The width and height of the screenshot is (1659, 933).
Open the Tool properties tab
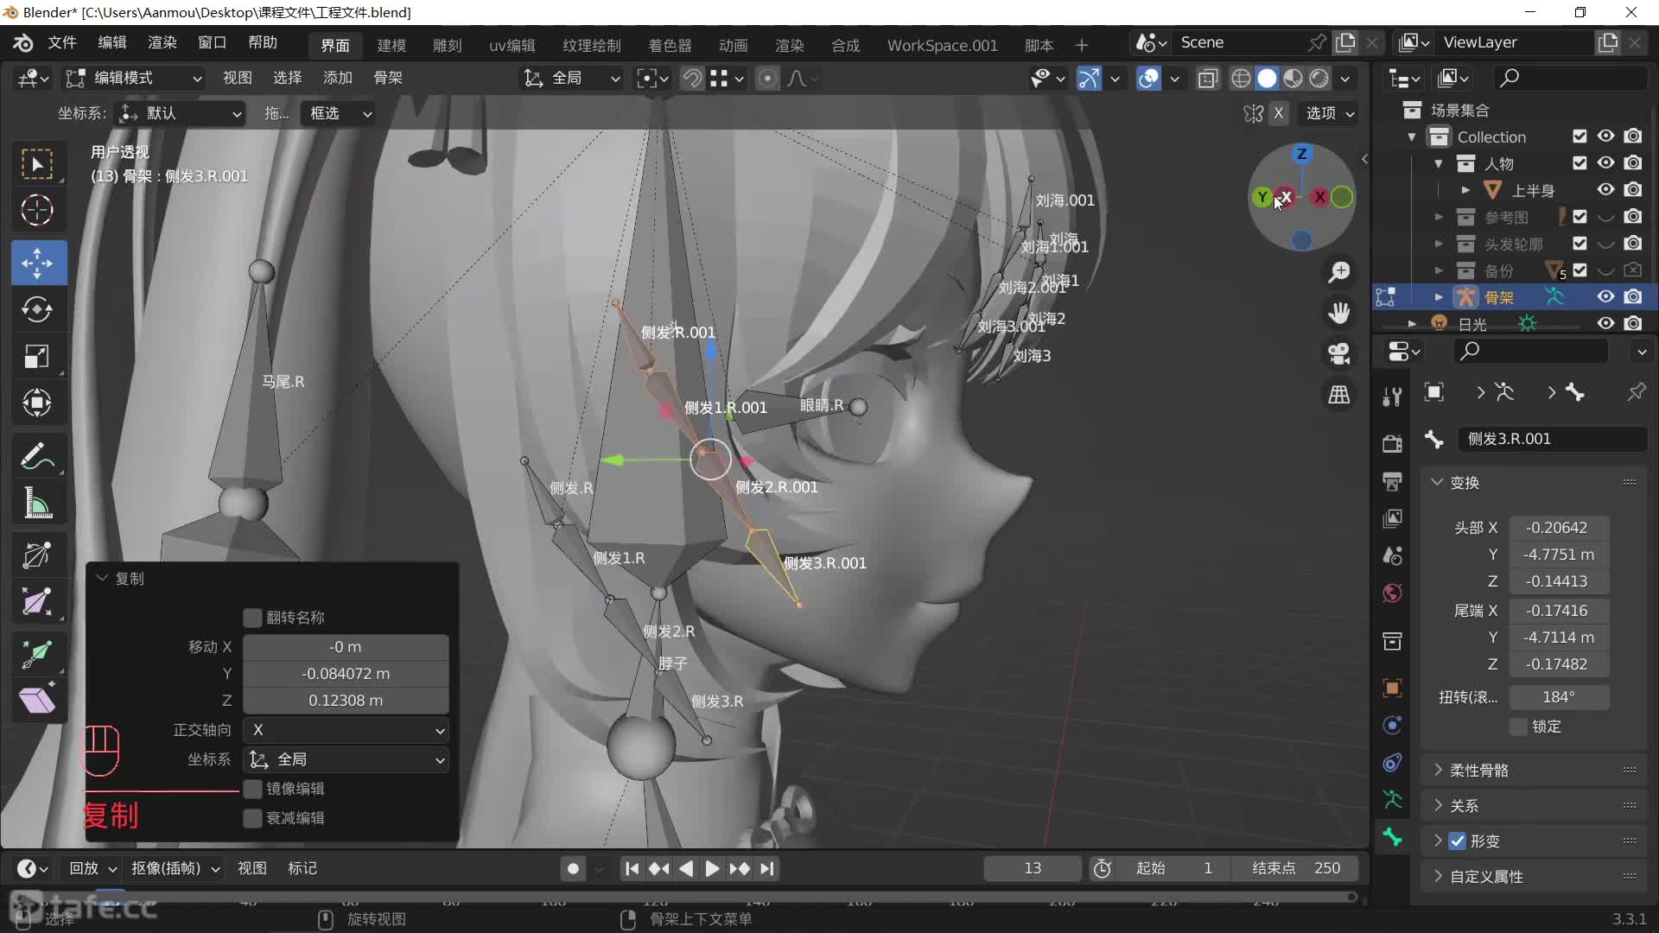point(1392,397)
